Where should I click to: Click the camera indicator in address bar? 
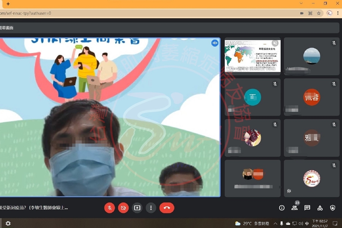302,13
